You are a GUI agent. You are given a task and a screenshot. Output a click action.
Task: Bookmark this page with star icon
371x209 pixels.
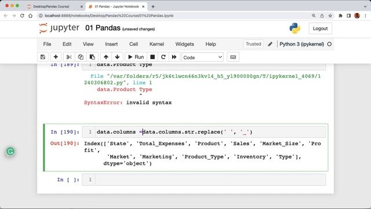coord(330,16)
